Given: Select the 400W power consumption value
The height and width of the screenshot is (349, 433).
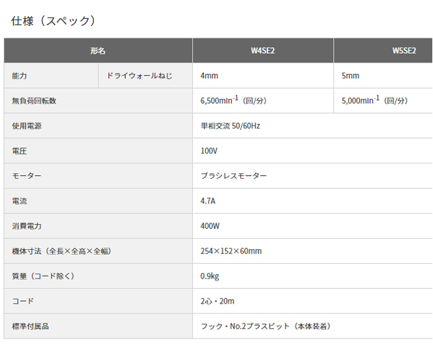Looking at the screenshot, I should 210,226.
